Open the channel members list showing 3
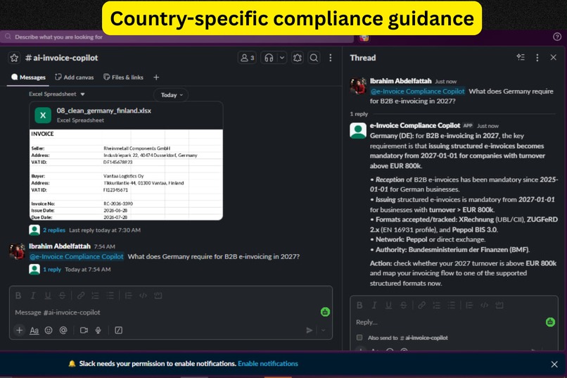 (248, 58)
